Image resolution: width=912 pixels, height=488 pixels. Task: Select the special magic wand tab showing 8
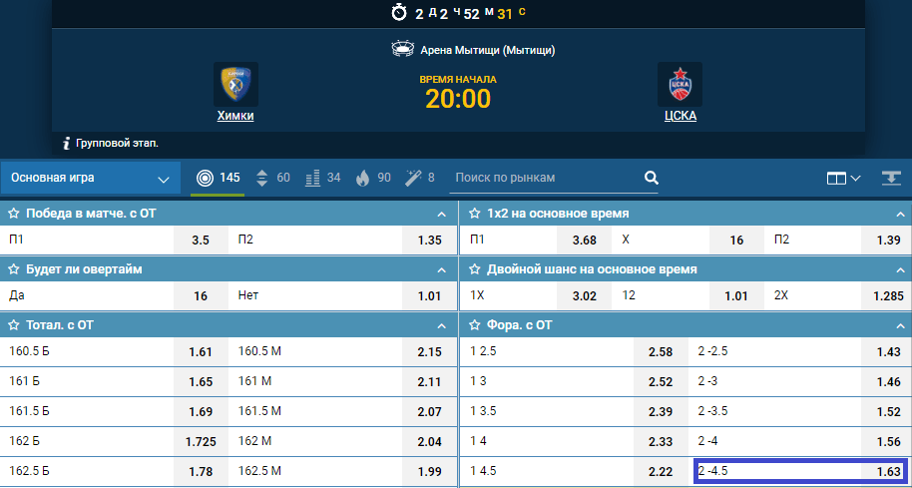[x=420, y=178]
